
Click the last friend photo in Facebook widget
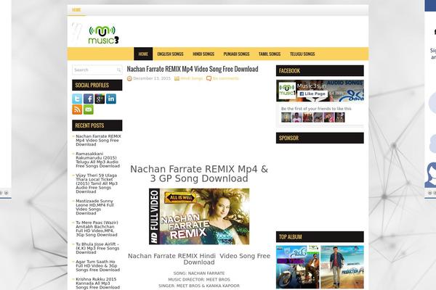(339, 117)
